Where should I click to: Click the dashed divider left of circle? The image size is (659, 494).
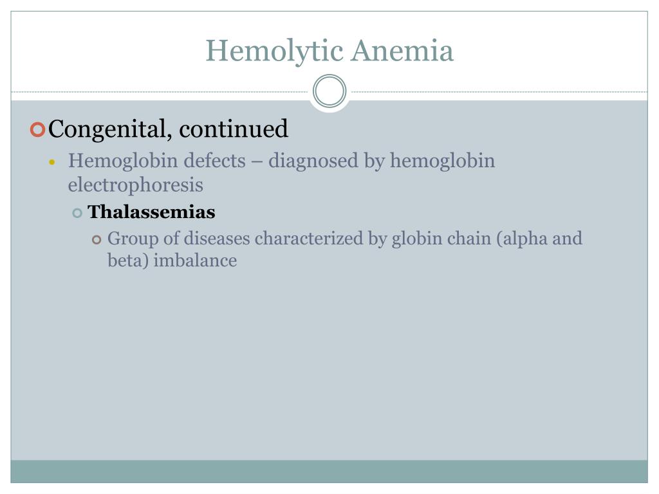coord(160,91)
